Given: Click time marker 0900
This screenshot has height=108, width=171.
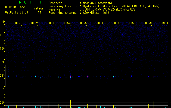Looking at the screenshot, I should 165,23.
